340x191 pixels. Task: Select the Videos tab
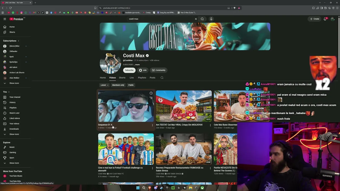112,78
